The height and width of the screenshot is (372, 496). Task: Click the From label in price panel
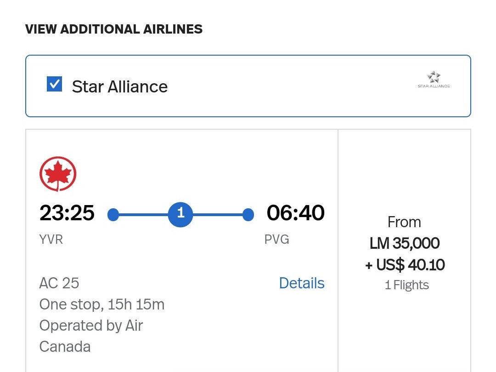click(x=404, y=222)
